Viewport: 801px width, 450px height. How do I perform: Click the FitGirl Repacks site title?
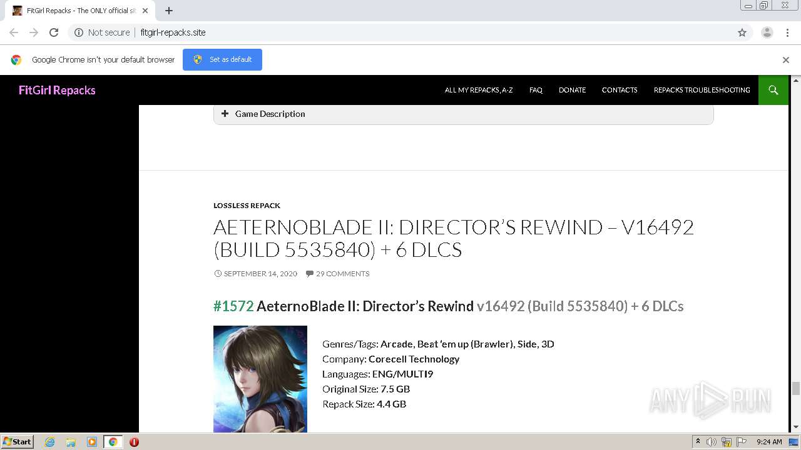click(57, 90)
